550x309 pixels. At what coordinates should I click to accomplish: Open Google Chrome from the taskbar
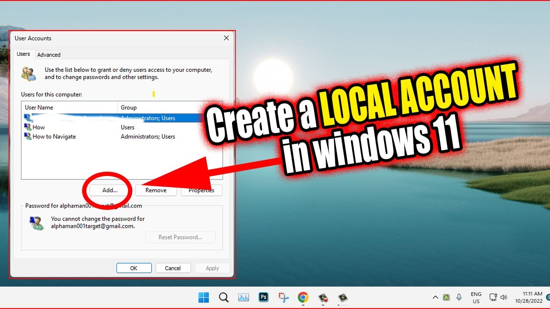303,297
